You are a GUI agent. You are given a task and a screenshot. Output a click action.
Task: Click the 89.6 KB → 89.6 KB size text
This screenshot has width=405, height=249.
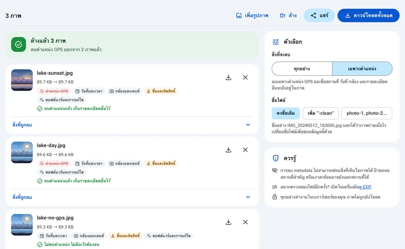[55, 154]
